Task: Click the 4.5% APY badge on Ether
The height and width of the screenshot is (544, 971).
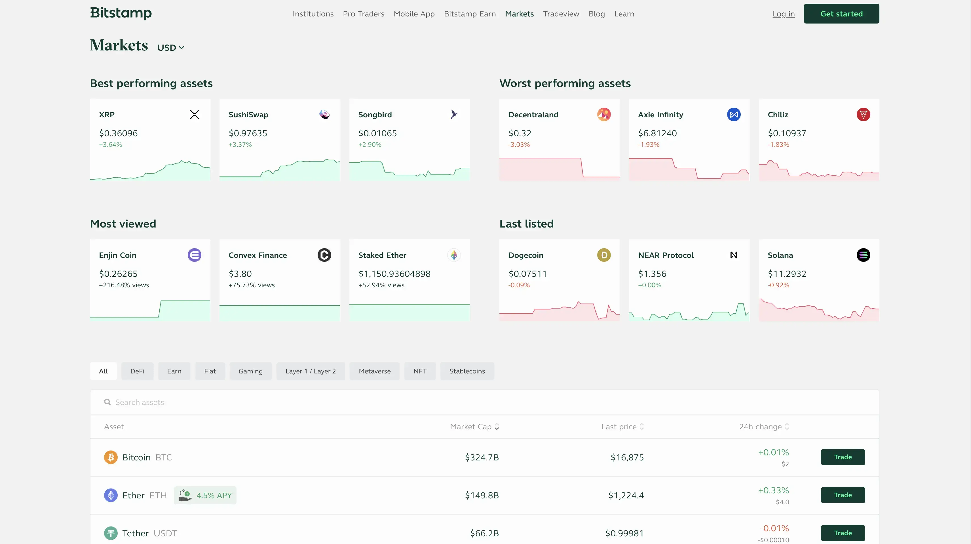Action: click(x=205, y=495)
